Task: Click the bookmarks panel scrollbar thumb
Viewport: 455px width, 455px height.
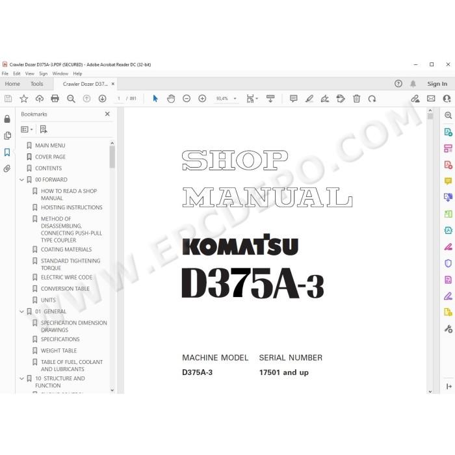Action: coord(112,157)
